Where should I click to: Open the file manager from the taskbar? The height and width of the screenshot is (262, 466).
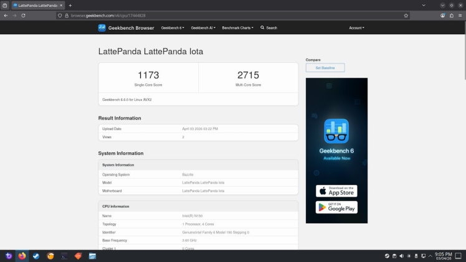pos(92,256)
